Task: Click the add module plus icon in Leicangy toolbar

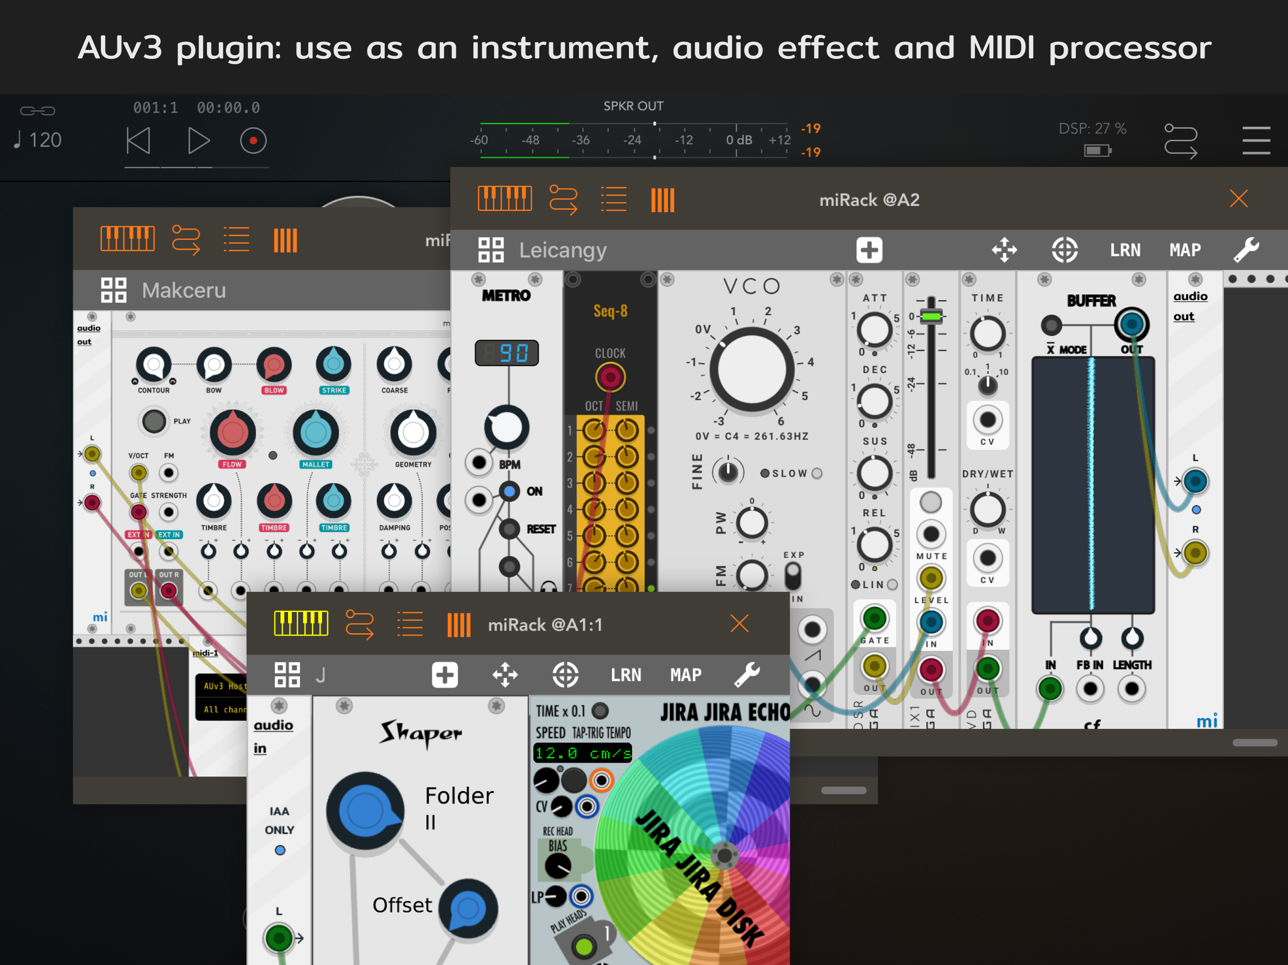Action: click(x=869, y=250)
